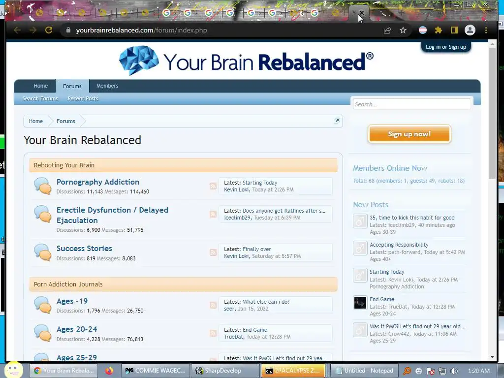Open Pornography Addiction forum link

click(x=98, y=182)
